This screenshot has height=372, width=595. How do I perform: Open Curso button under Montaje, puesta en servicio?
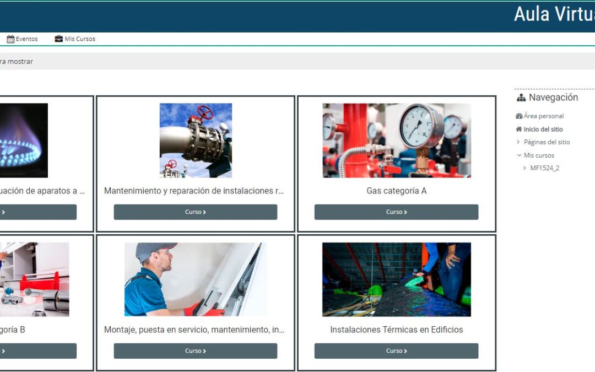[x=196, y=351]
